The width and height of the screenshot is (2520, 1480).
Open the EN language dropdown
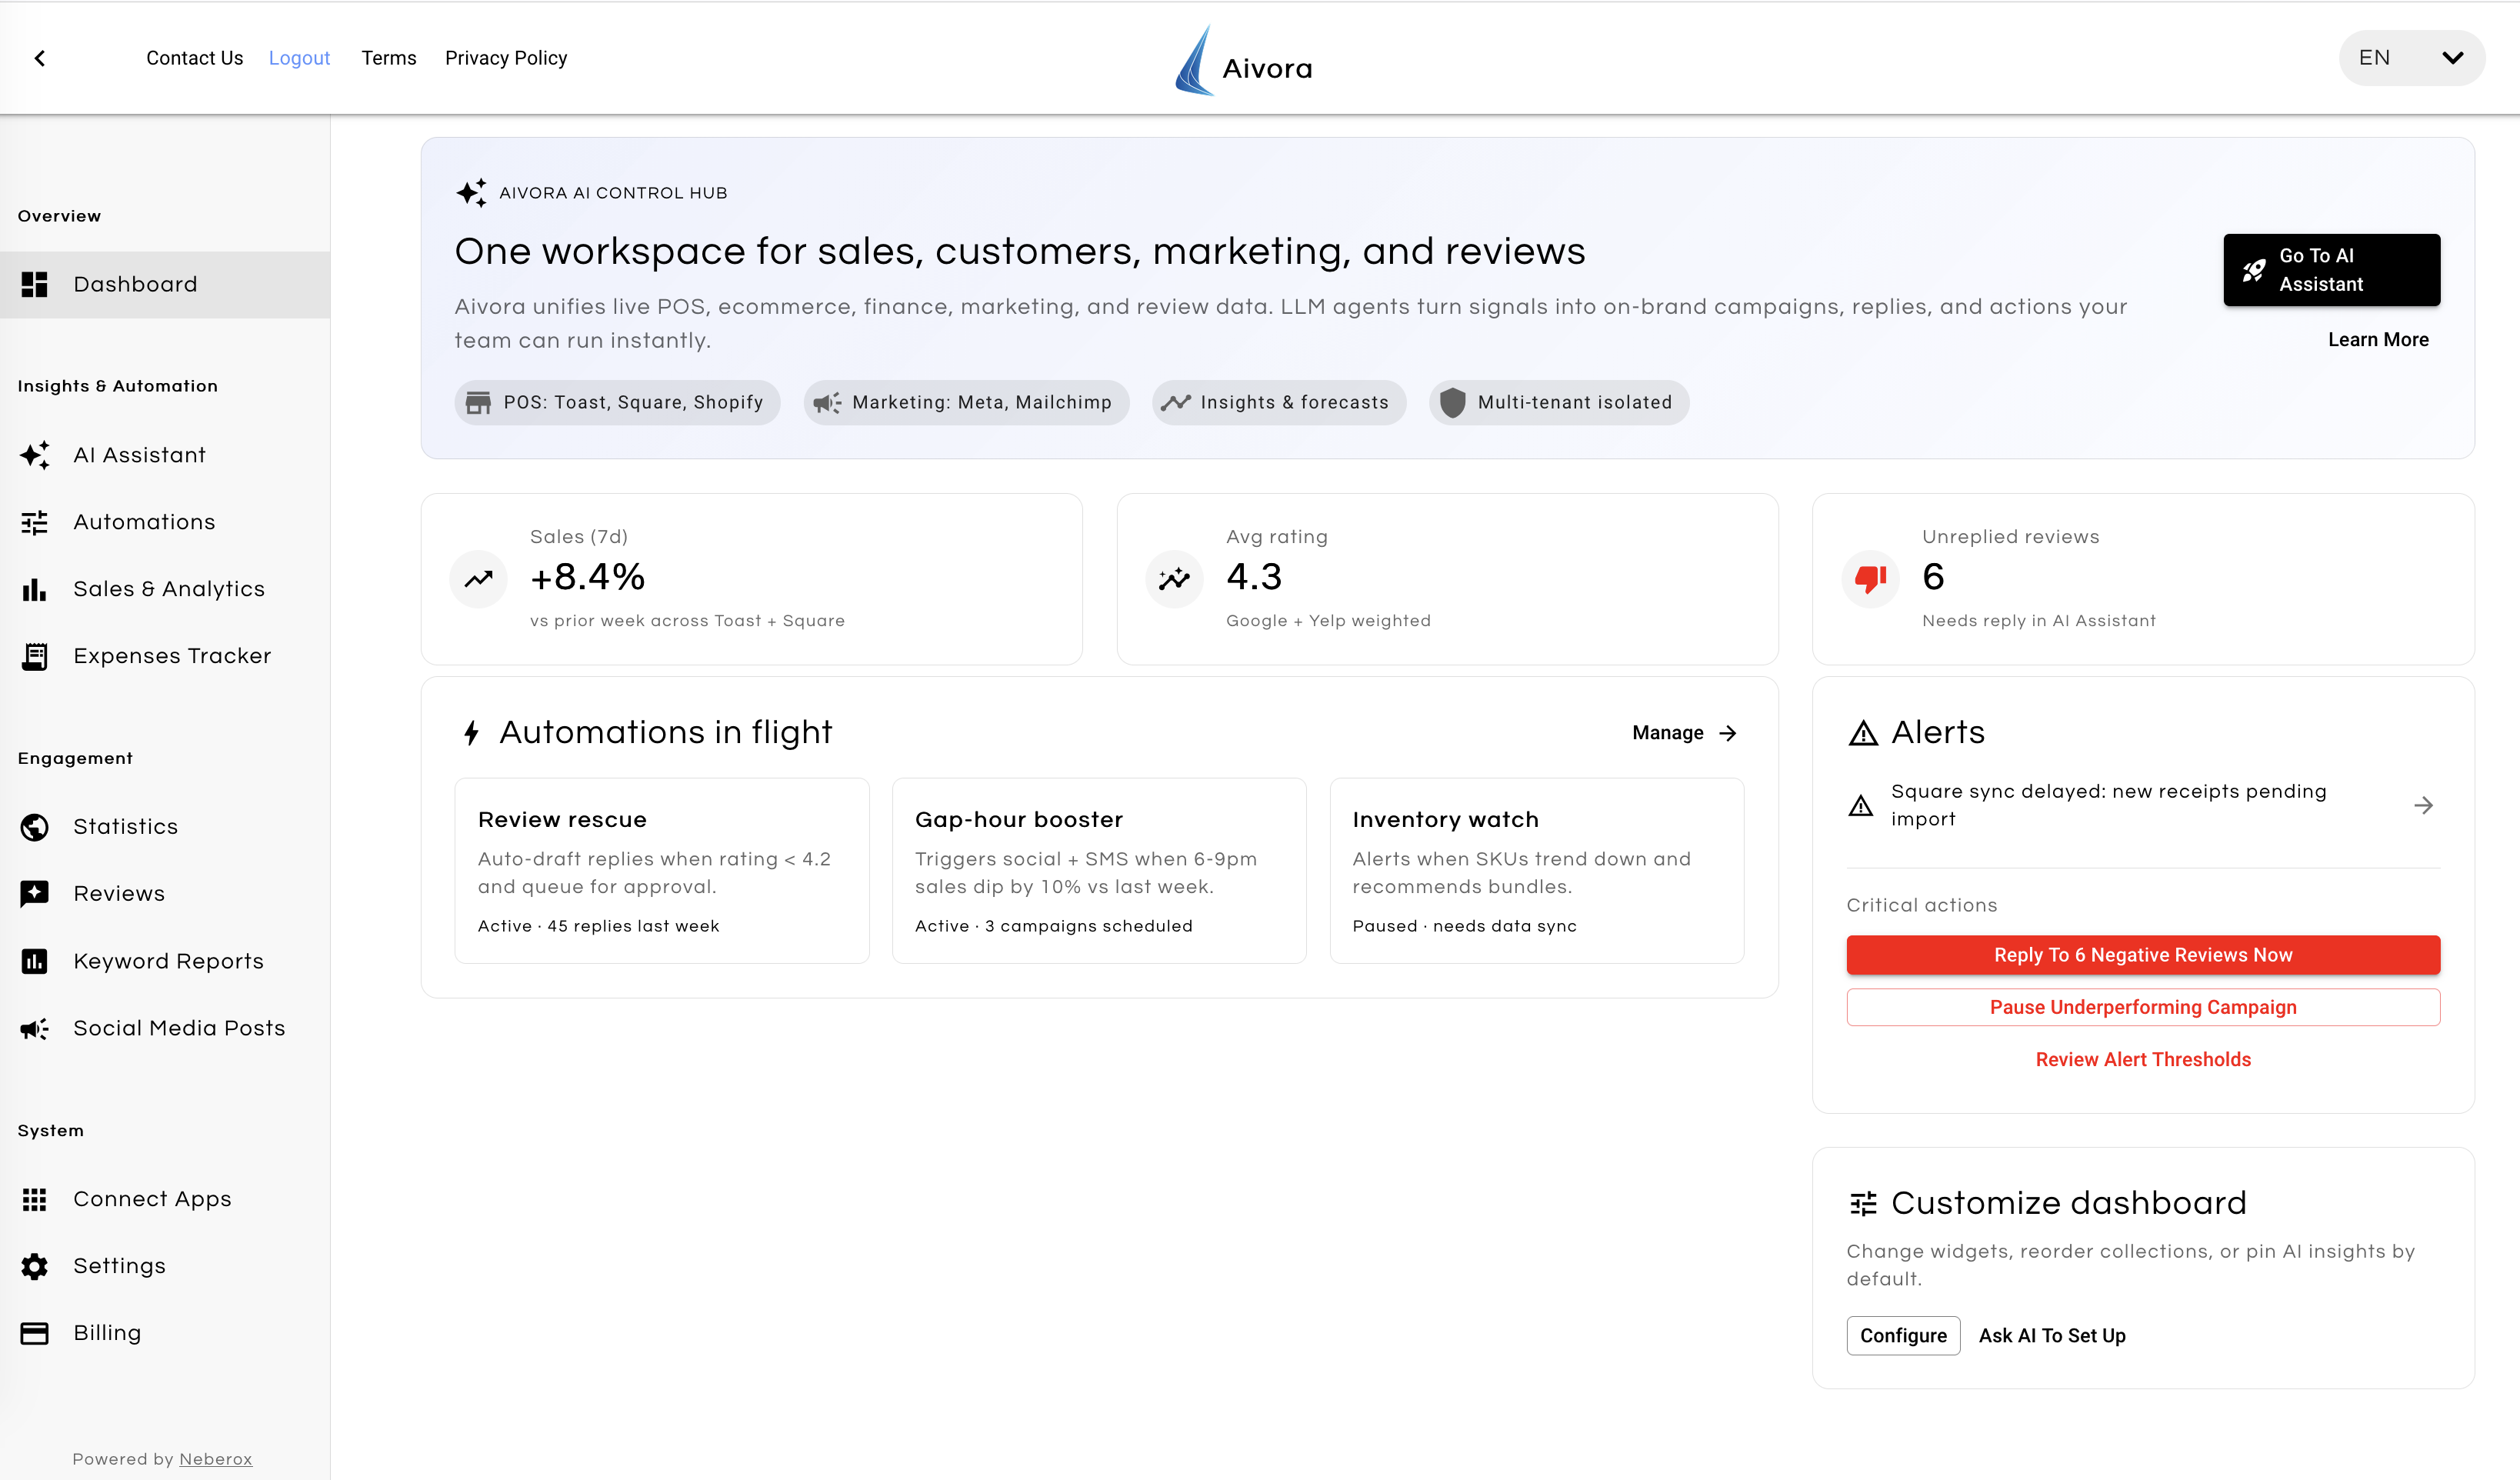click(2410, 58)
